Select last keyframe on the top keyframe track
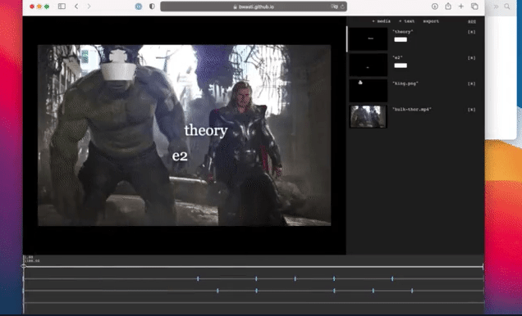This screenshot has width=522, height=316. (392, 279)
